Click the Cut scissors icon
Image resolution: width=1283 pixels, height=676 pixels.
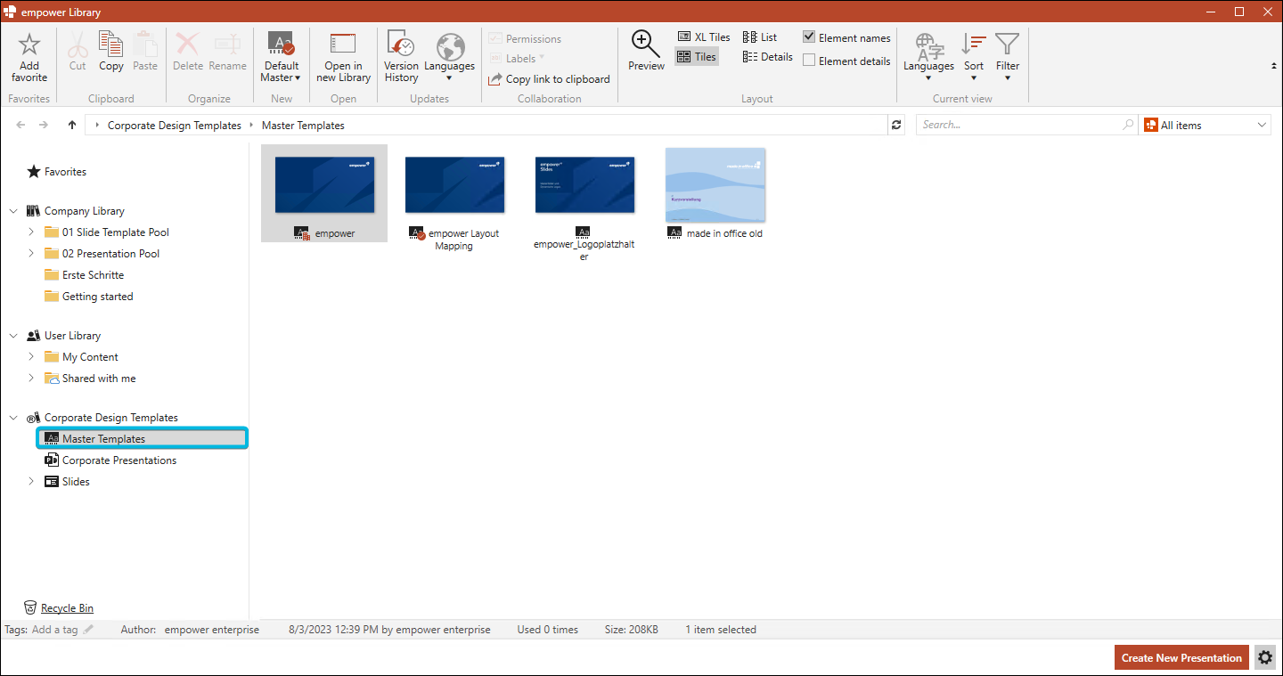point(78,45)
